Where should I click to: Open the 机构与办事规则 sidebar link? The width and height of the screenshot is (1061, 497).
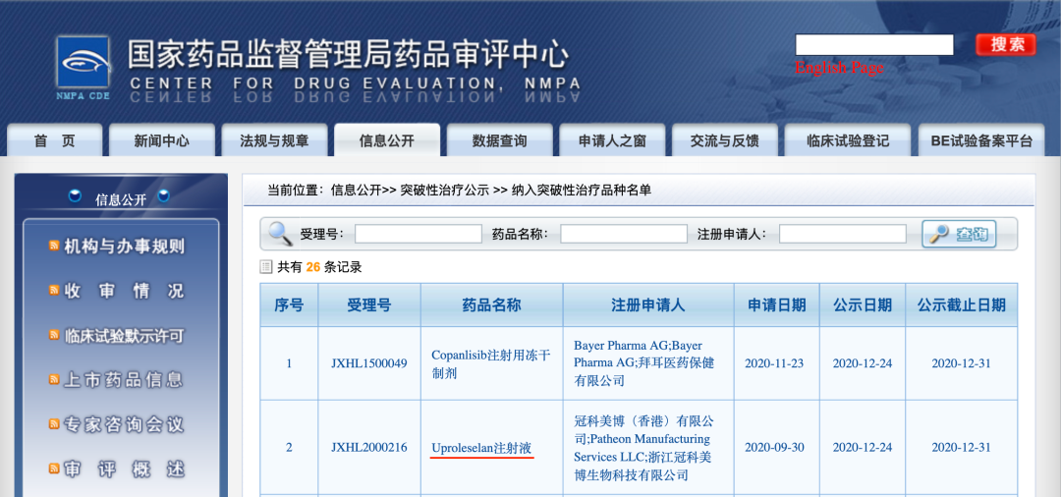coord(124,247)
